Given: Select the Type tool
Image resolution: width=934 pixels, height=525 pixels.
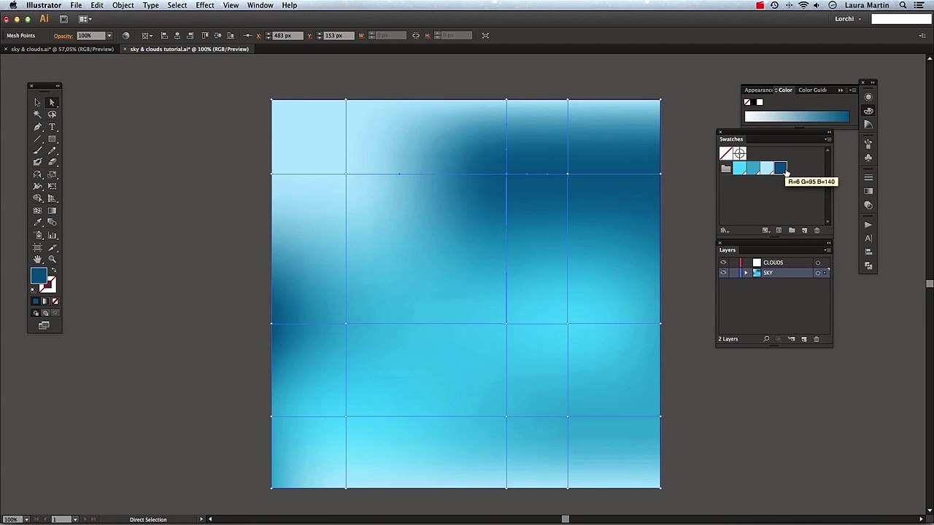Looking at the screenshot, I should click(x=52, y=127).
